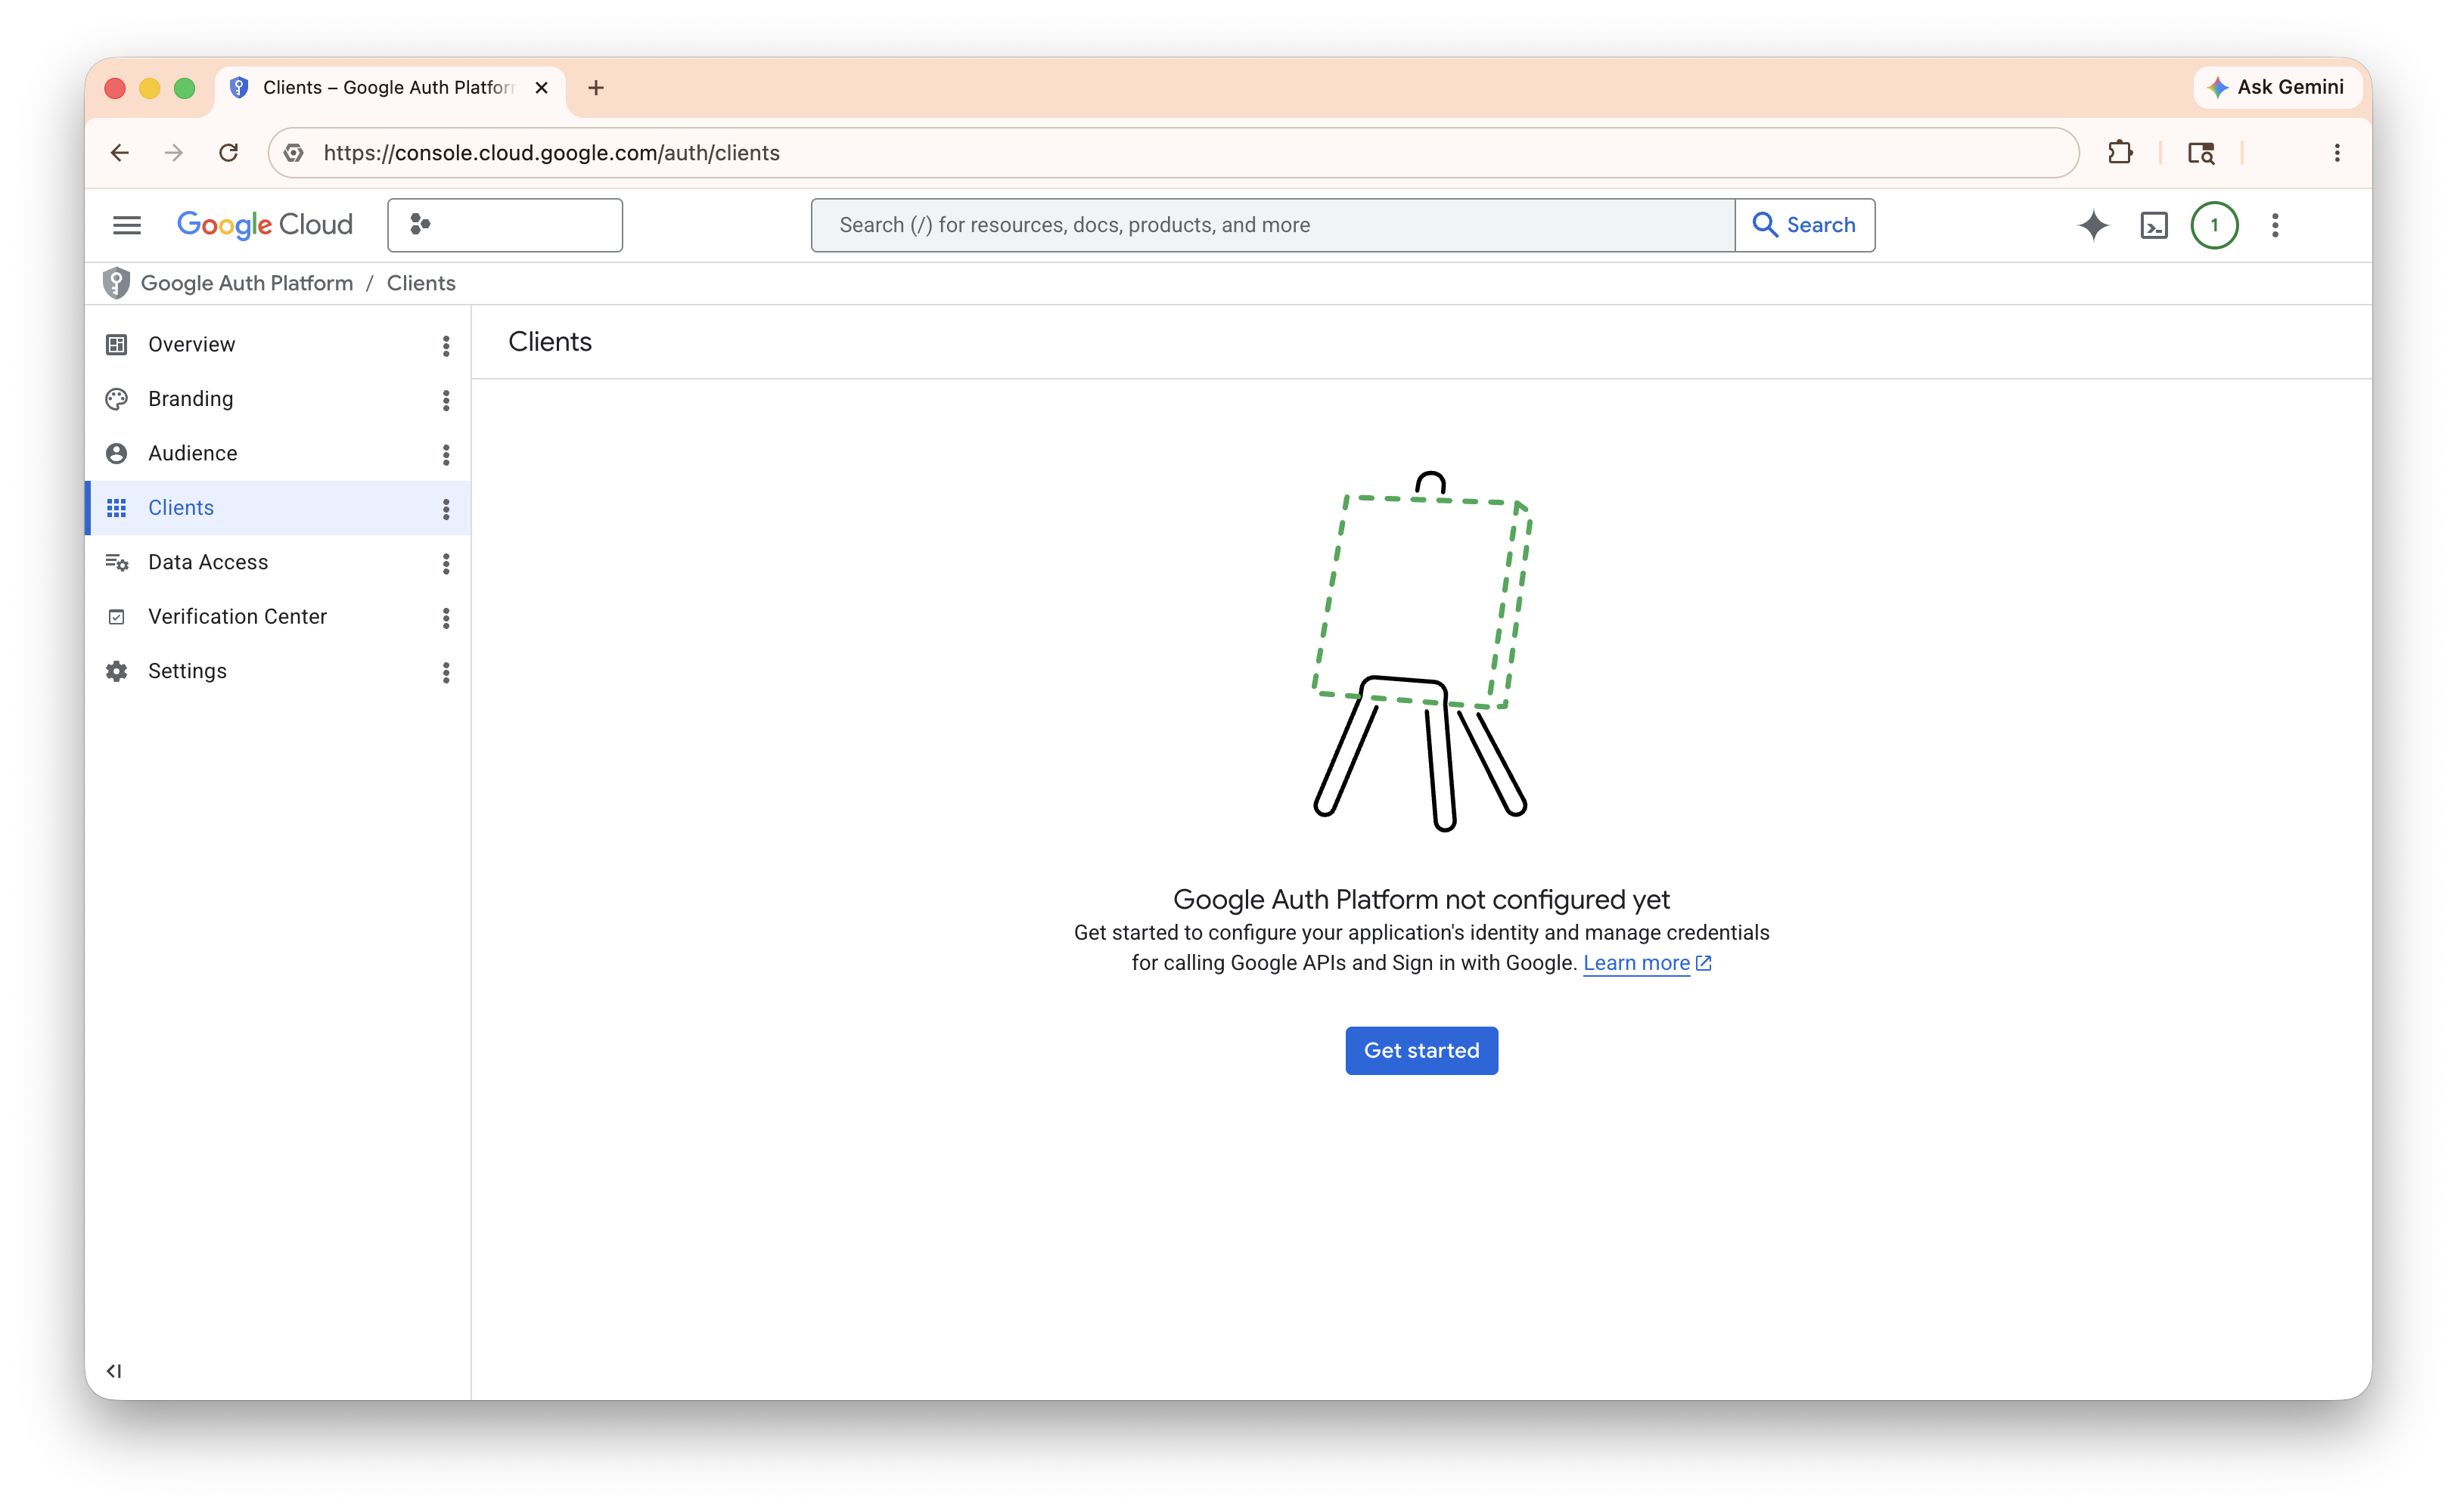2457x1512 pixels.
Task: Click the blue Search button
Action: point(1805,225)
